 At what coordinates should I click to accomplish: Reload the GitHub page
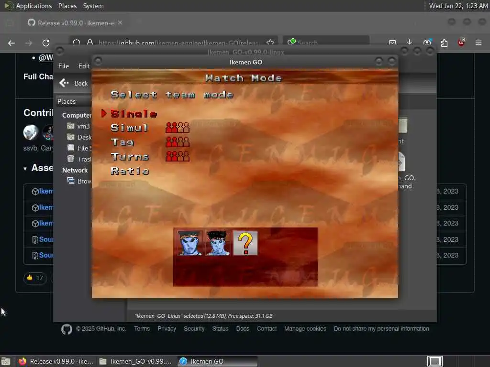click(x=46, y=43)
